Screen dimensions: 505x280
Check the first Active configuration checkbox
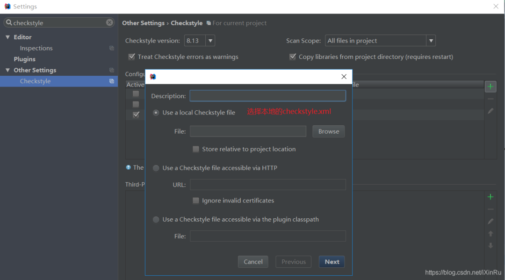(136, 93)
